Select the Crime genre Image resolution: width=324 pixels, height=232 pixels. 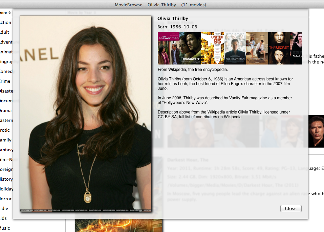point(5,81)
